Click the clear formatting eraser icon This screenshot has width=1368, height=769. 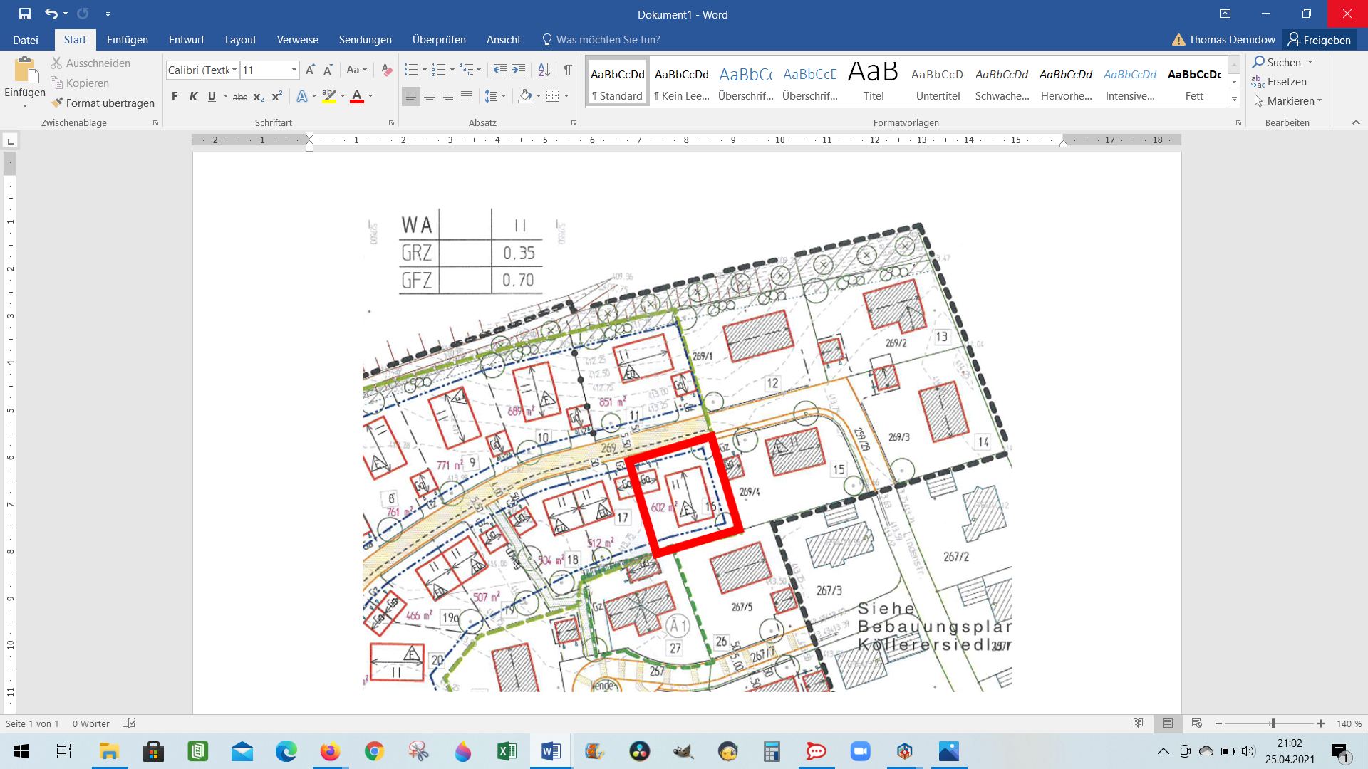click(387, 70)
